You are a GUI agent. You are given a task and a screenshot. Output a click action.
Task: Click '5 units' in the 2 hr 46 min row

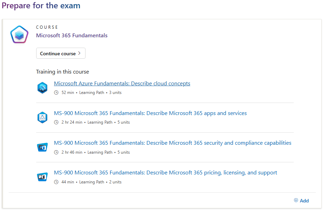tap(124, 152)
